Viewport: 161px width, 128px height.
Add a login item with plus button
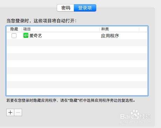[10, 113]
